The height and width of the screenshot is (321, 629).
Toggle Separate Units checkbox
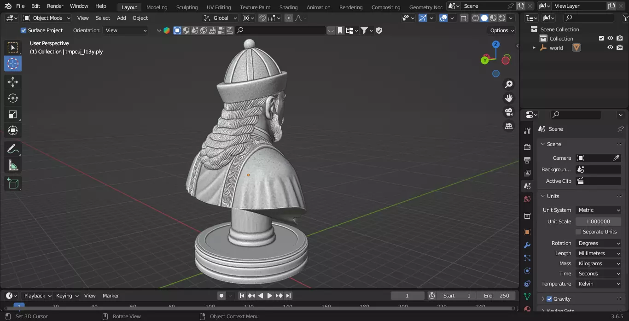pyautogui.click(x=578, y=232)
